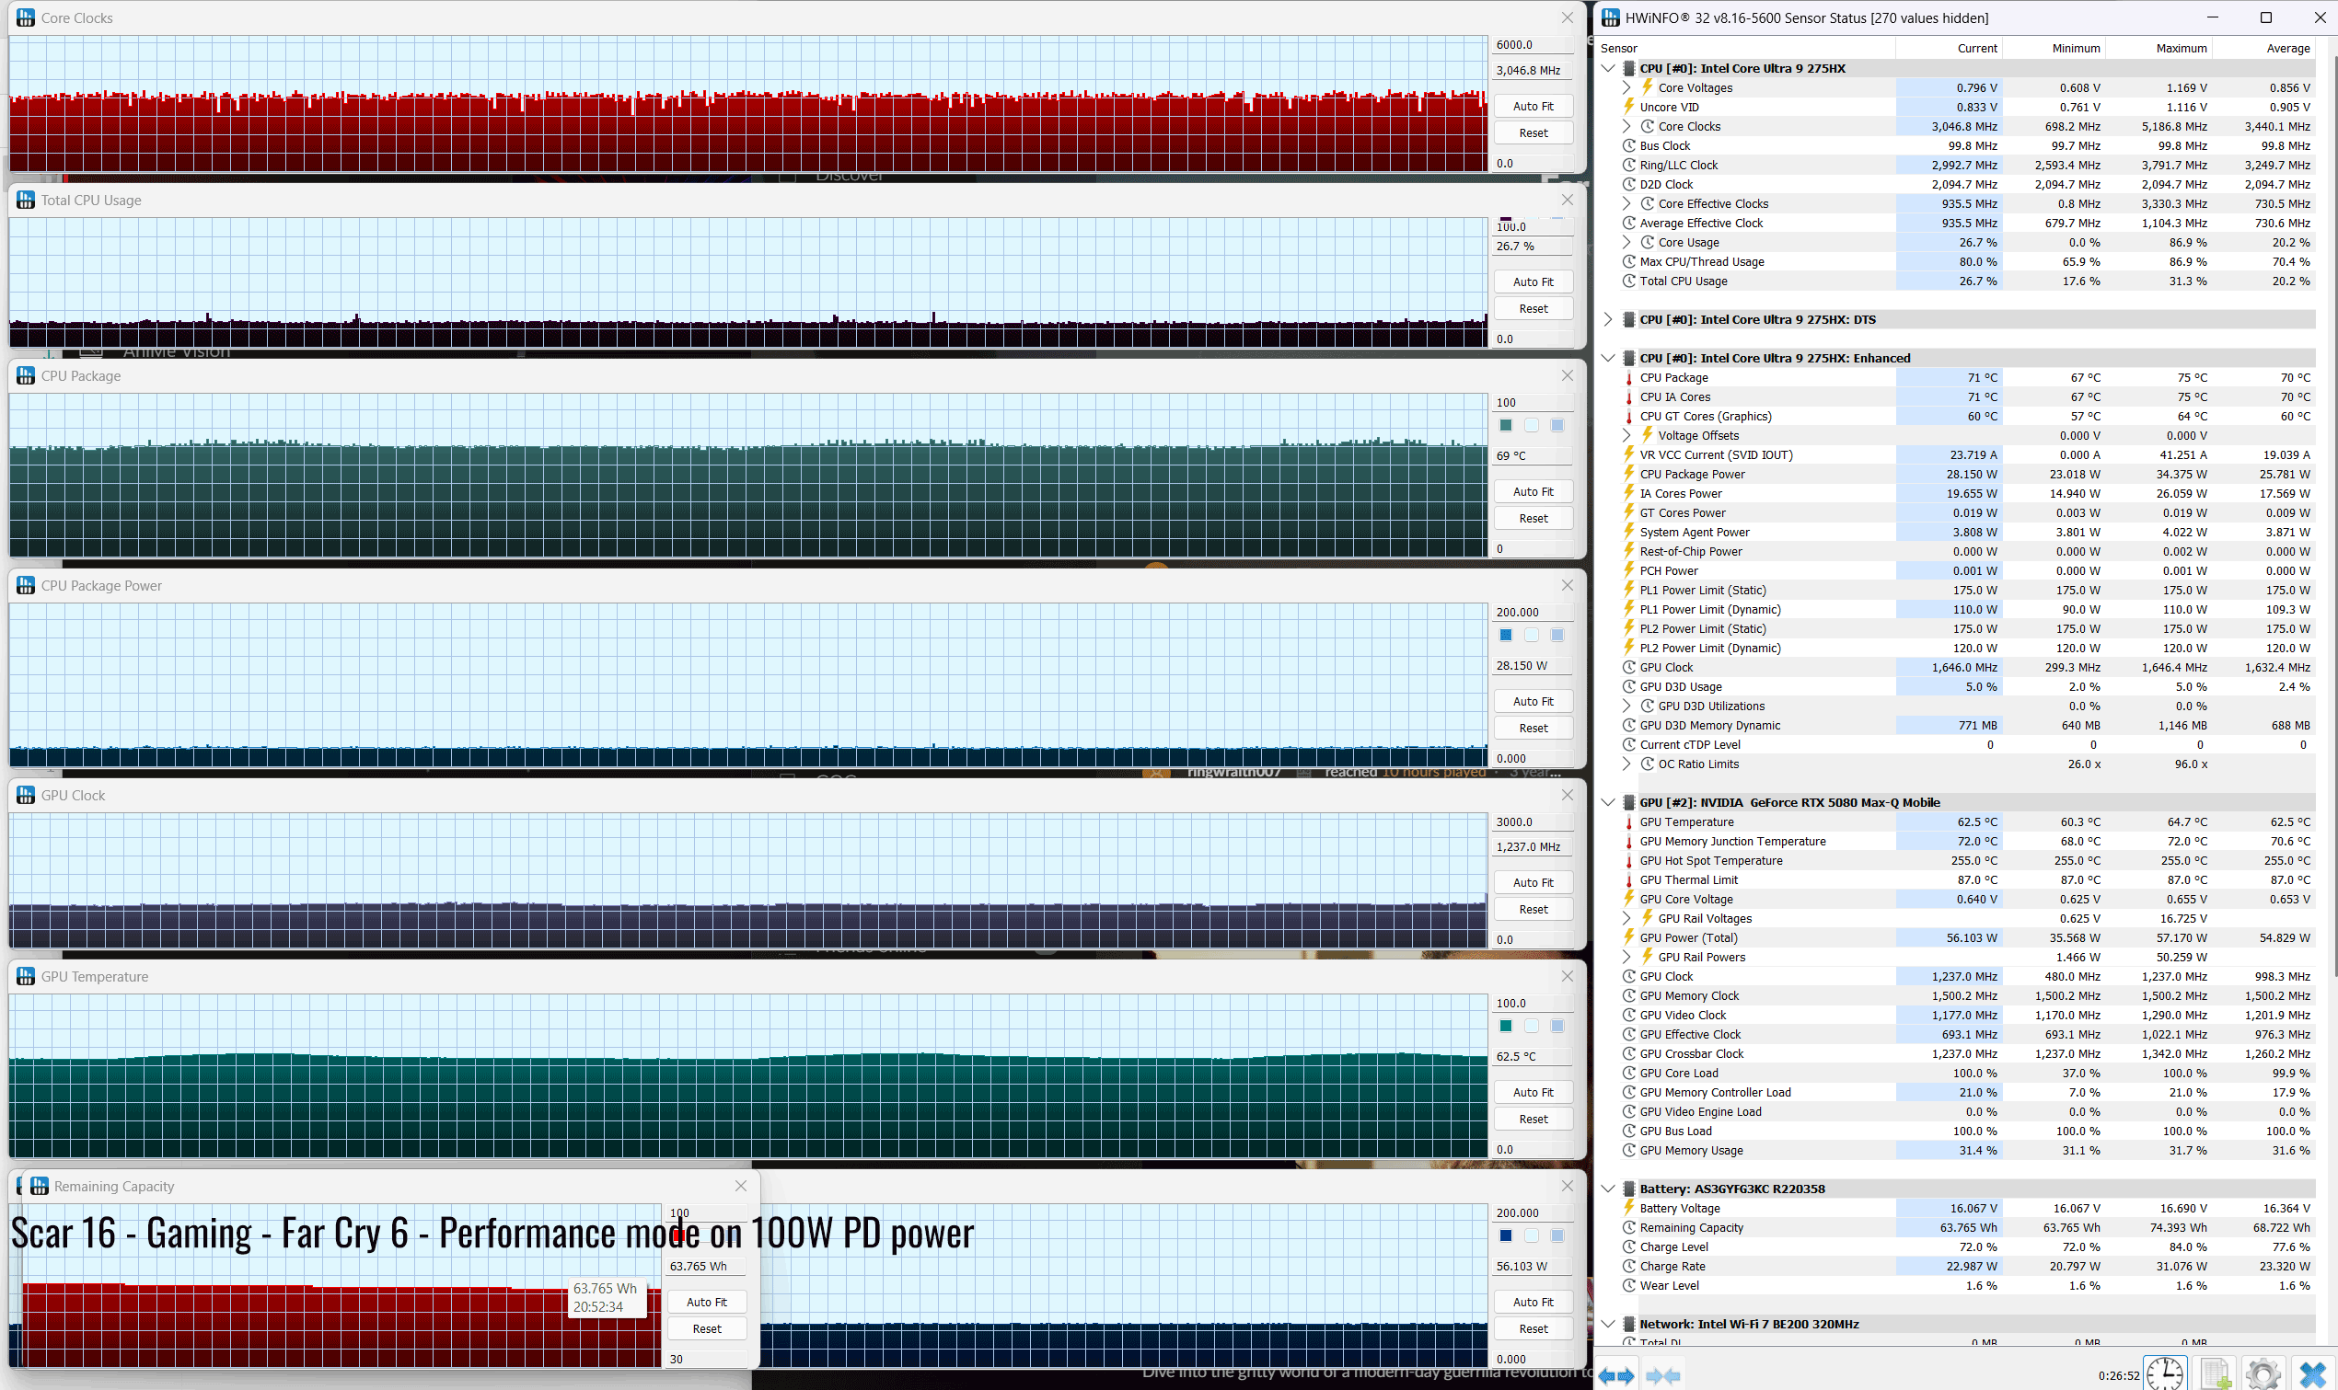Click the CPU Package graph window icon

[25, 375]
